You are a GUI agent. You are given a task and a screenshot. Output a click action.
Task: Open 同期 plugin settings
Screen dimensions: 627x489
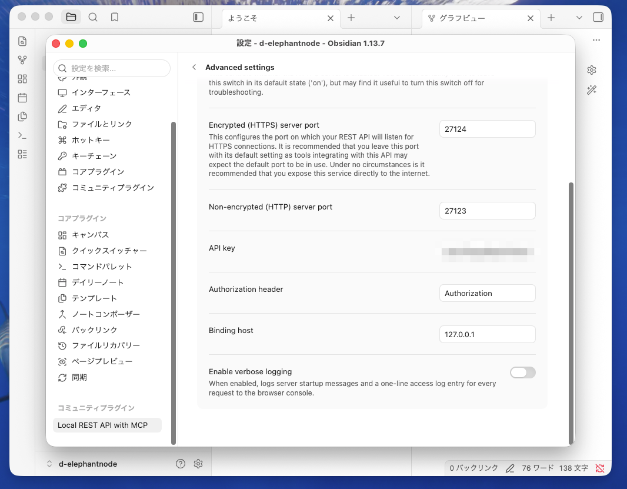[x=107, y=377]
